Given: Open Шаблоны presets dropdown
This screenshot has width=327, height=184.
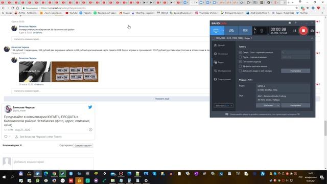Looking at the screenshot, I should point(268,106).
